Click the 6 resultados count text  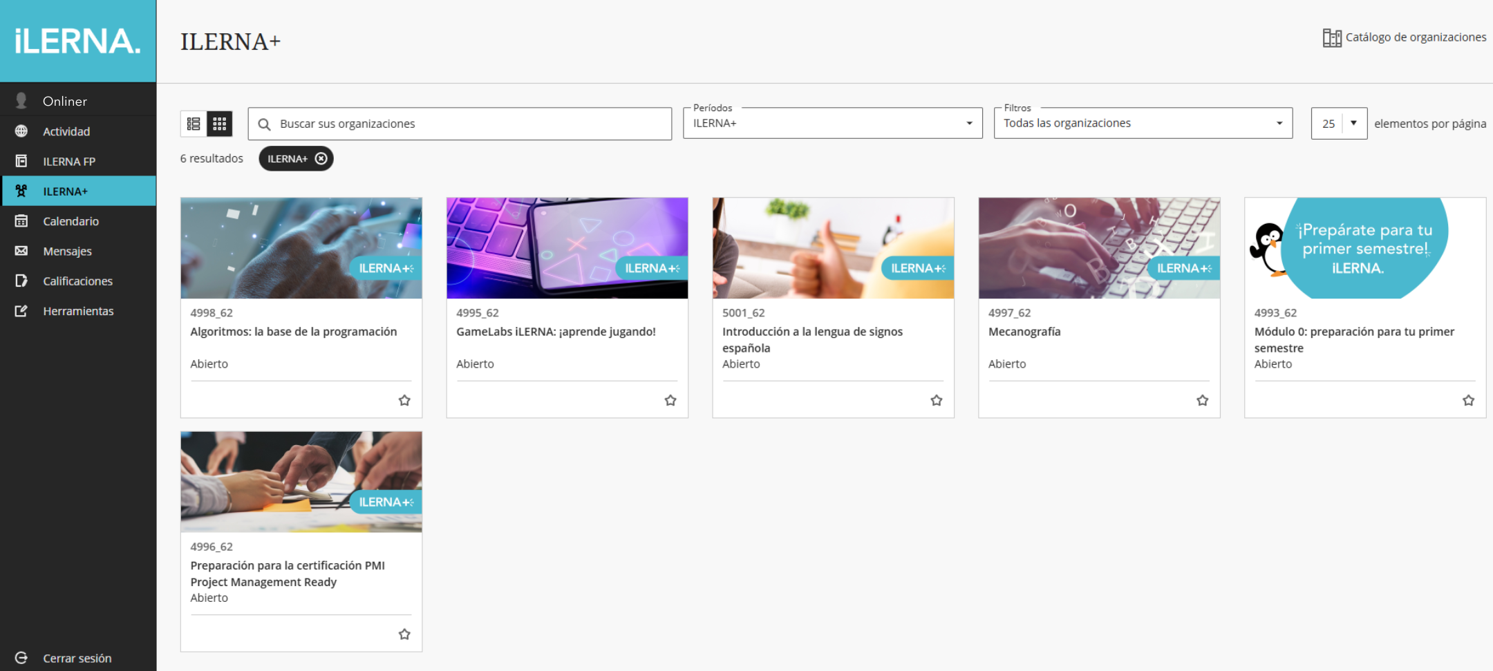[212, 158]
